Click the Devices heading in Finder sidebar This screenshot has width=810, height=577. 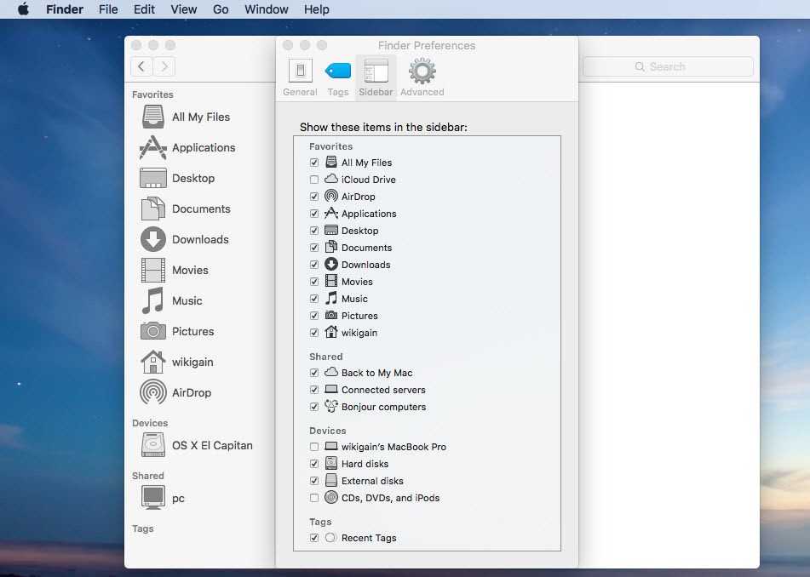150,423
